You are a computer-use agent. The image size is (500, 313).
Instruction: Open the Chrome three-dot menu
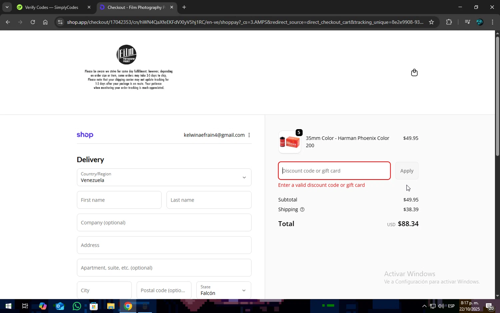492,22
